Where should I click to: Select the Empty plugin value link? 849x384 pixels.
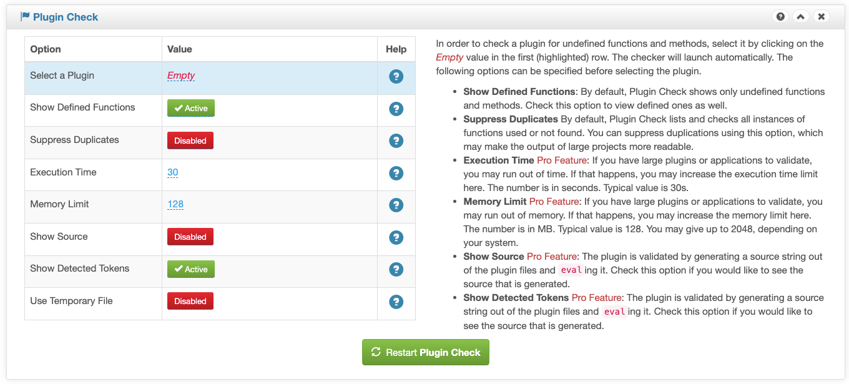click(181, 75)
